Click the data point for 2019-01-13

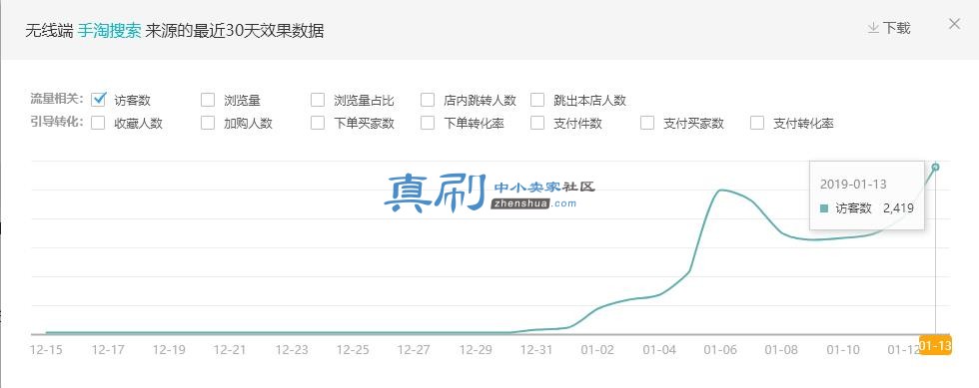(935, 167)
